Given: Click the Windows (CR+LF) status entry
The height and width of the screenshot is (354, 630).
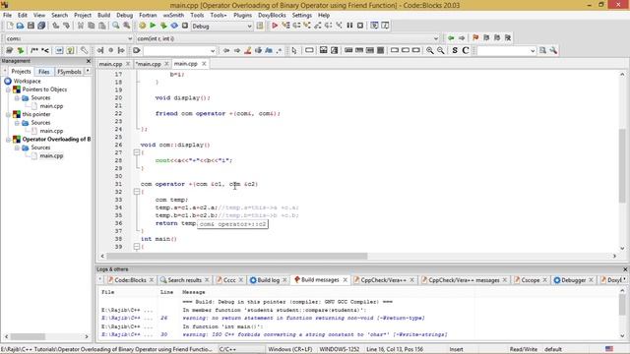Looking at the screenshot, I should click(x=290, y=349).
